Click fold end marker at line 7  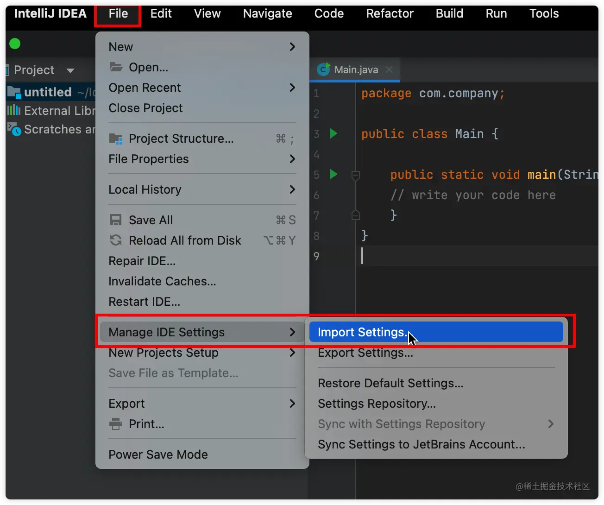point(356,215)
